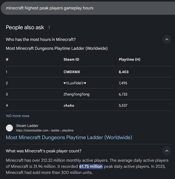Click the Playtime (H) column header

coord(130,59)
